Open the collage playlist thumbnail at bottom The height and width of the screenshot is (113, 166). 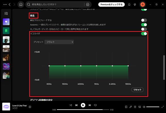point(6,75)
